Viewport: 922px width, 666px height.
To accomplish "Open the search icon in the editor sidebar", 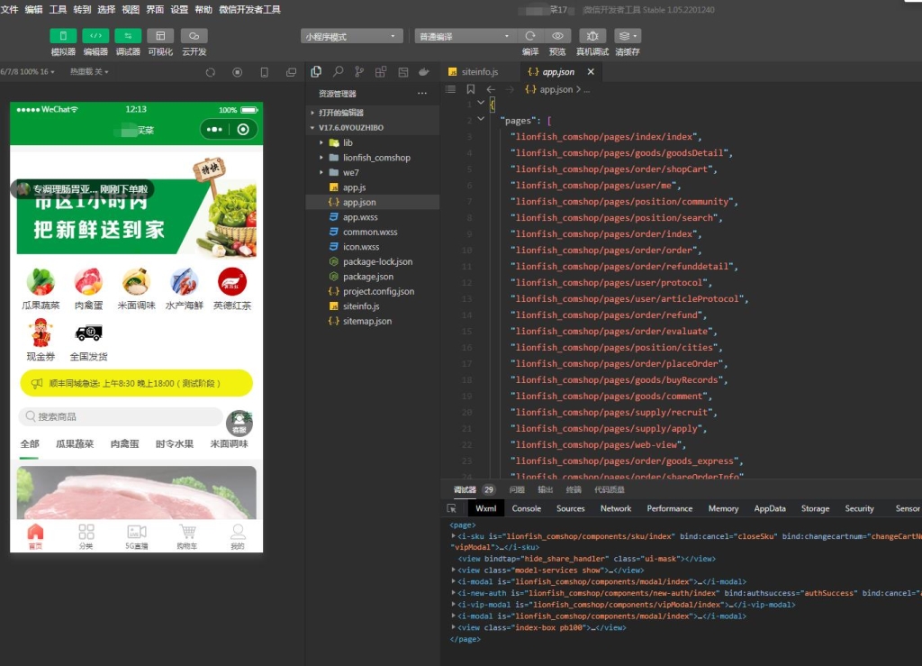I will click(338, 71).
